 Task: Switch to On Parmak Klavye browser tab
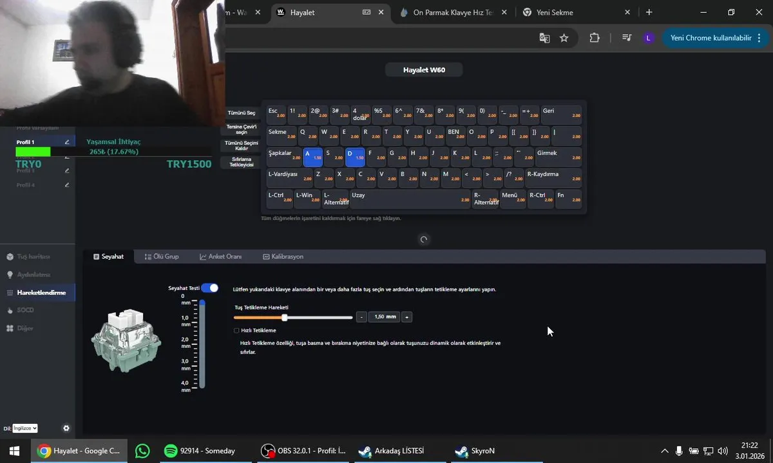pyautogui.click(x=454, y=12)
